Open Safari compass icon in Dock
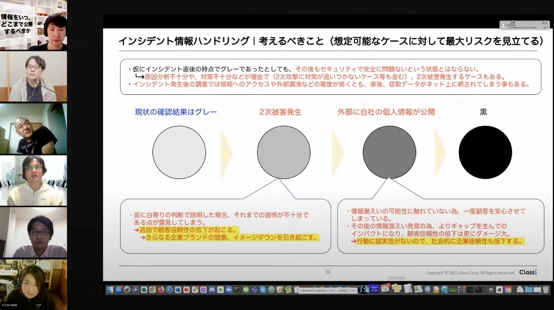This screenshot has height=310, width=554. coord(169,290)
